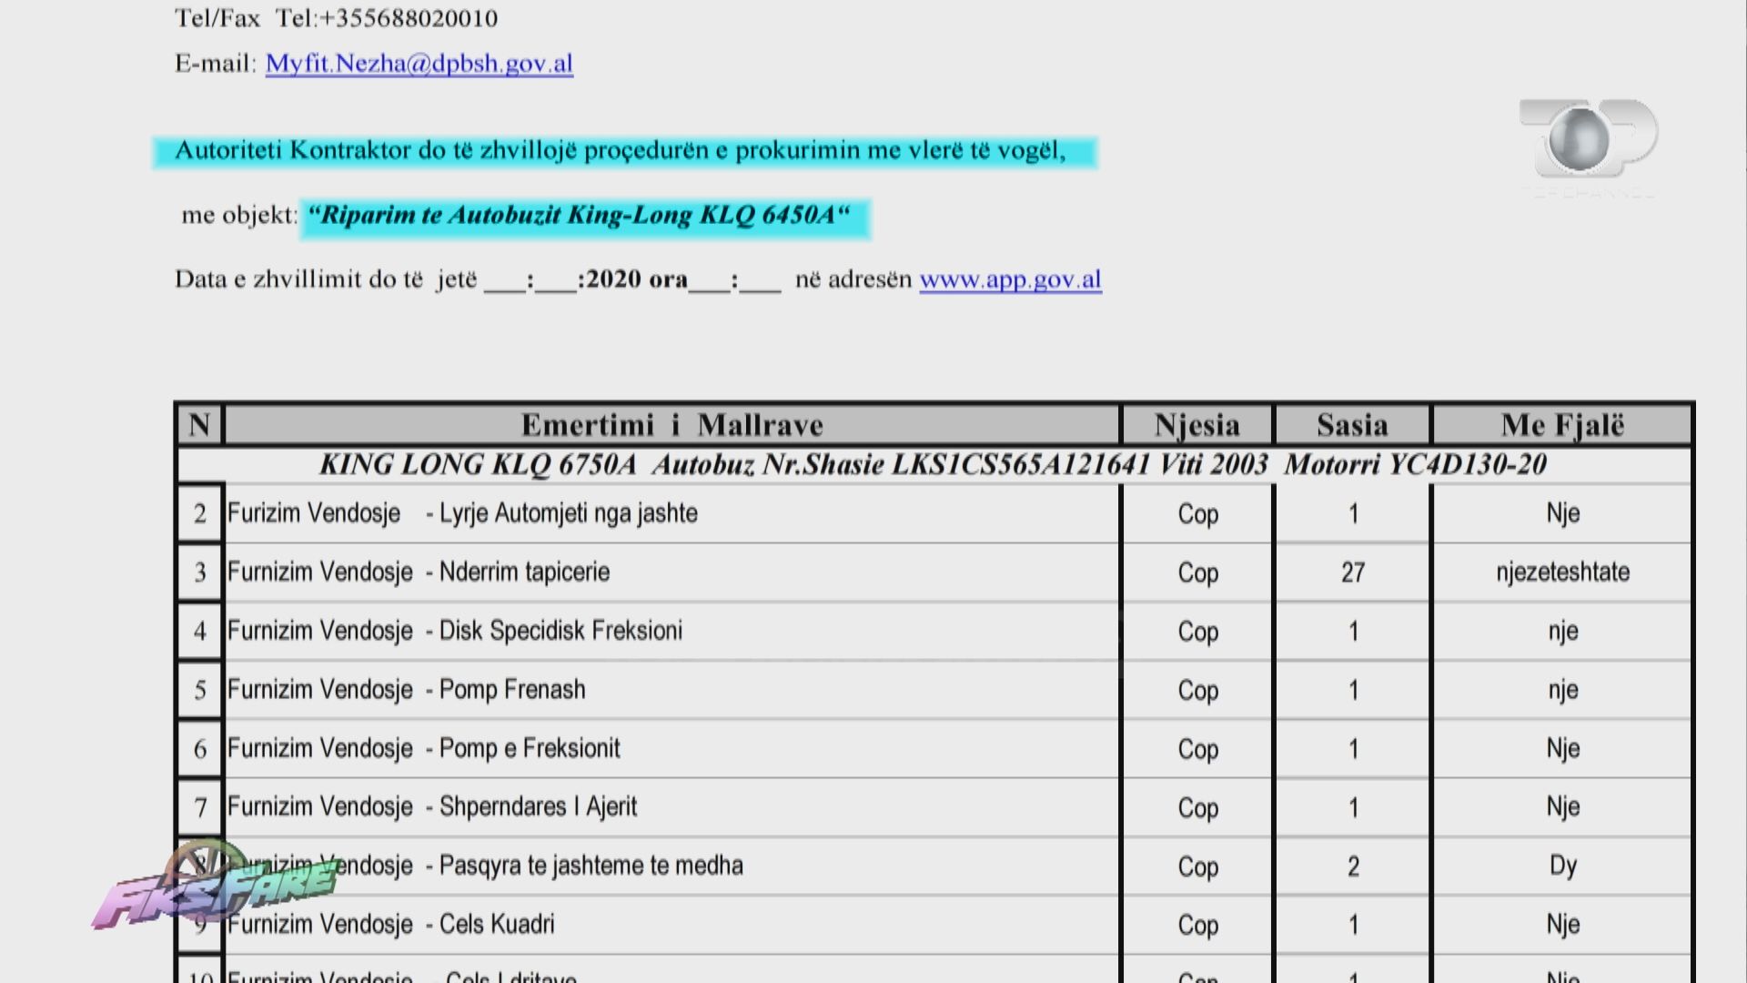
Task: Click the Tel:+355688020010 phone text
Action: [x=387, y=18]
